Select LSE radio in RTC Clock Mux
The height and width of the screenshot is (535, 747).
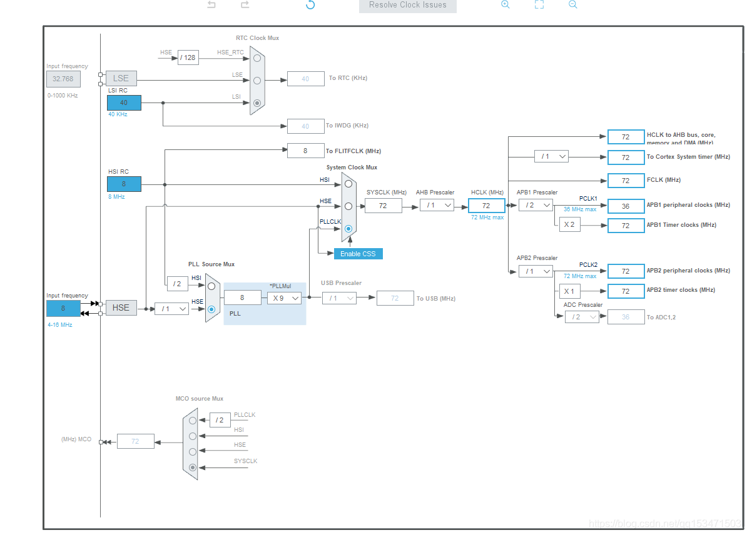tap(257, 81)
